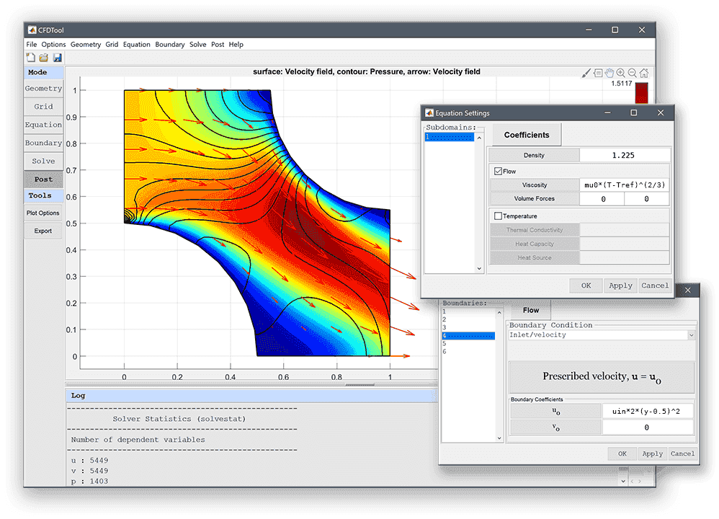This screenshot has width=719, height=519.
Task: Open the Solve menu in menu bar
Action: (x=197, y=45)
